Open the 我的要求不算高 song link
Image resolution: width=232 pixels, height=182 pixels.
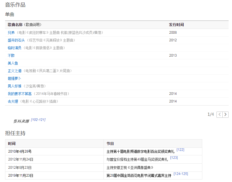20,94
